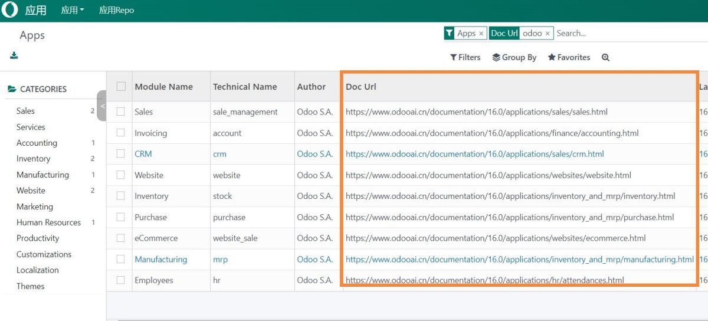The width and height of the screenshot is (708, 321).
Task: Click the Odoo logo icon in header
Action: [x=10, y=10]
